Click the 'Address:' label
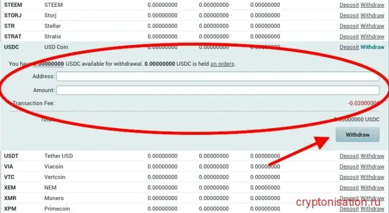The width and height of the screenshot is (389, 213). click(x=44, y=76)
